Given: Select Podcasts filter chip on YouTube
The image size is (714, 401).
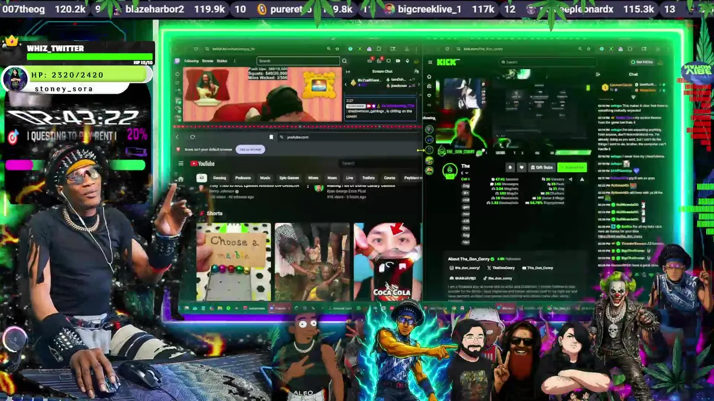Looking at the screenshot, I should [243, 178].
